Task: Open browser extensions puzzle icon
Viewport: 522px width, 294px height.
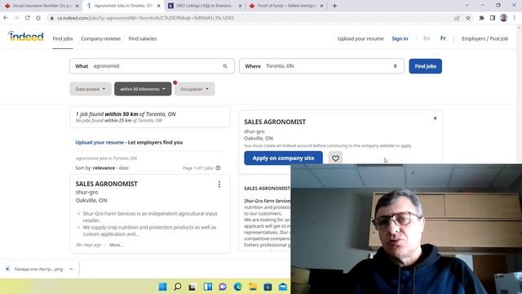Action: click(x=481, y=18)
